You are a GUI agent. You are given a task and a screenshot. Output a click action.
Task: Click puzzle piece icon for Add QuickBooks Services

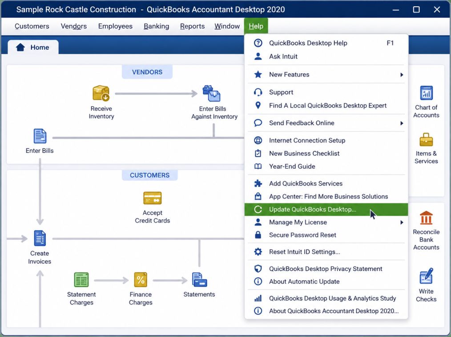[258, 183]
